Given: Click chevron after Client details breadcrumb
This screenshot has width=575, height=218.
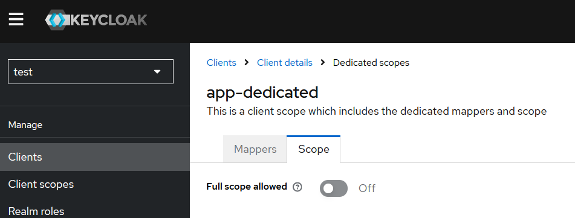Looking at the screenshot, I should pyautogui.click(x=323, y=63).
